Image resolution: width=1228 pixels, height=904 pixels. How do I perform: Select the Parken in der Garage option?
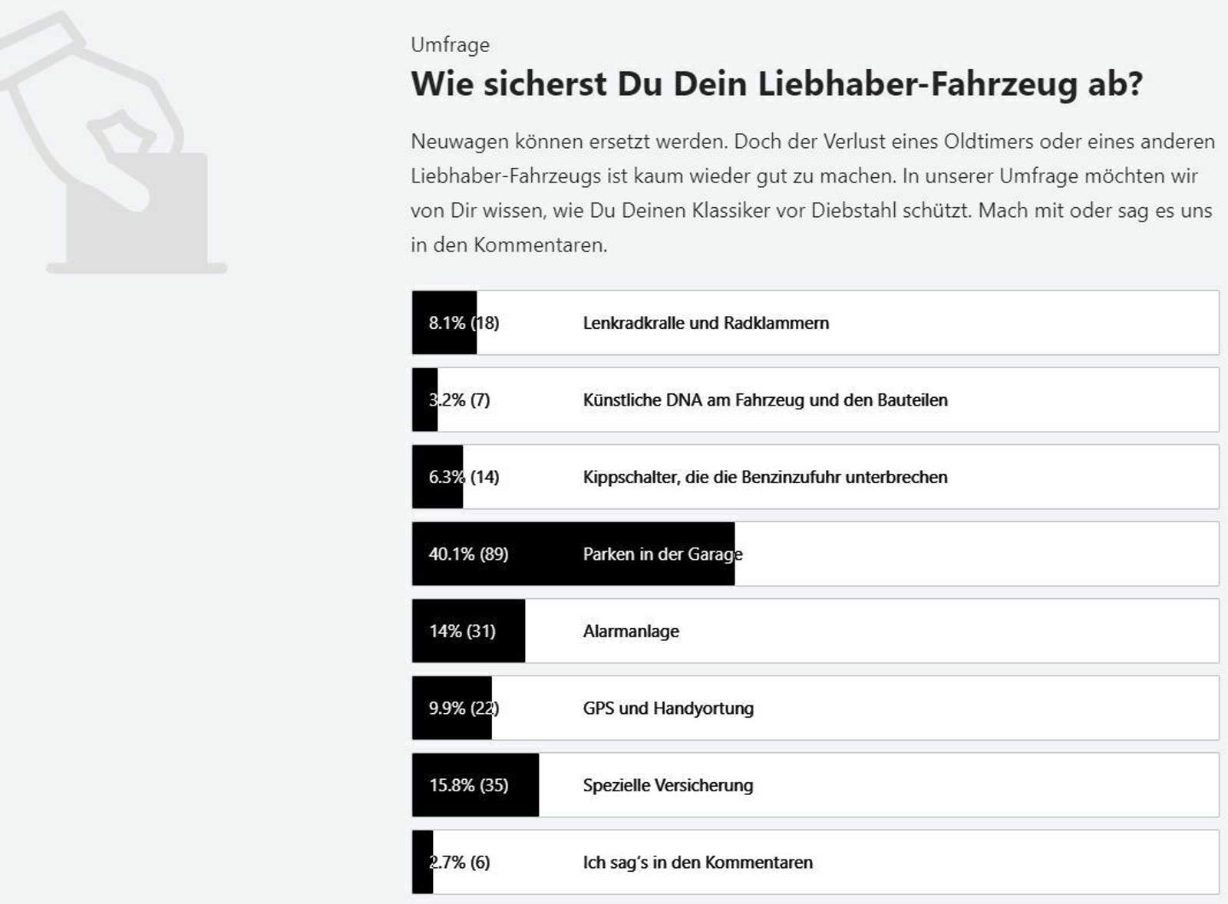click(662, 554)
